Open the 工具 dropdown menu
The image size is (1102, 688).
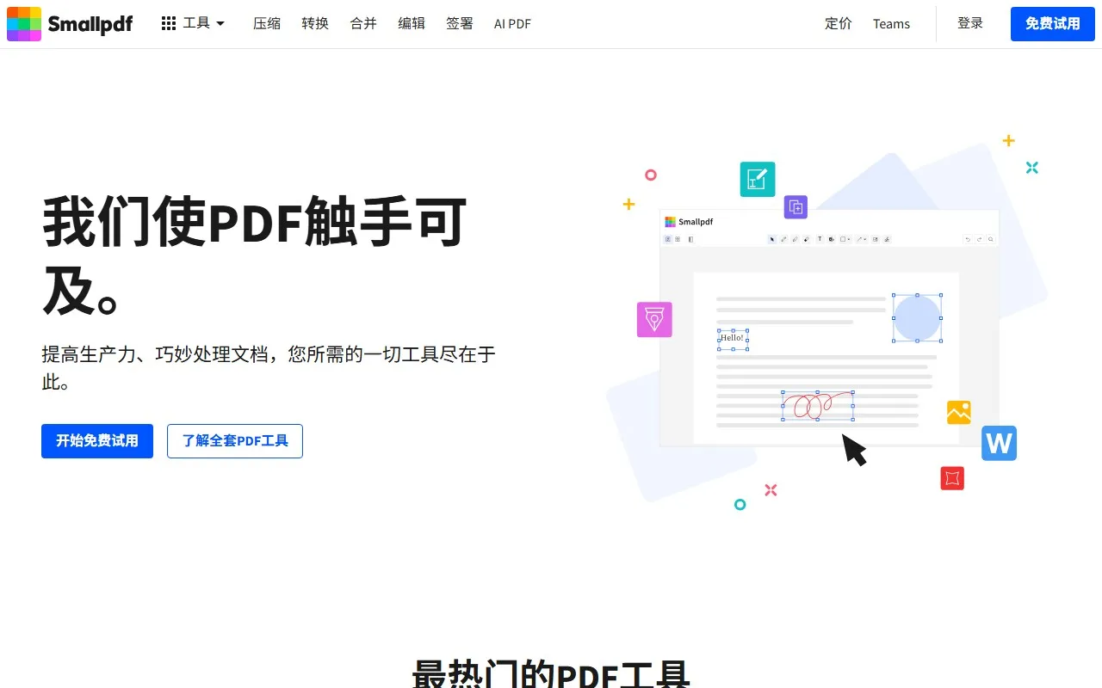(196, 23)
